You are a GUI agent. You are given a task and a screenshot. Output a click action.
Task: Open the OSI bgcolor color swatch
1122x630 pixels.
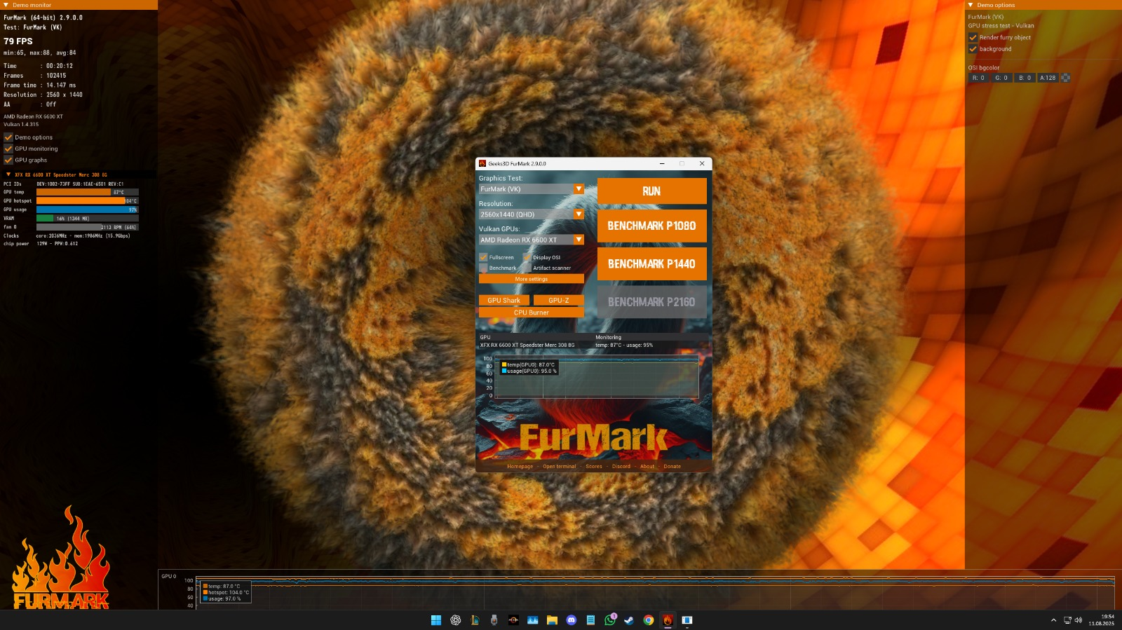(x=1065, y=78)
